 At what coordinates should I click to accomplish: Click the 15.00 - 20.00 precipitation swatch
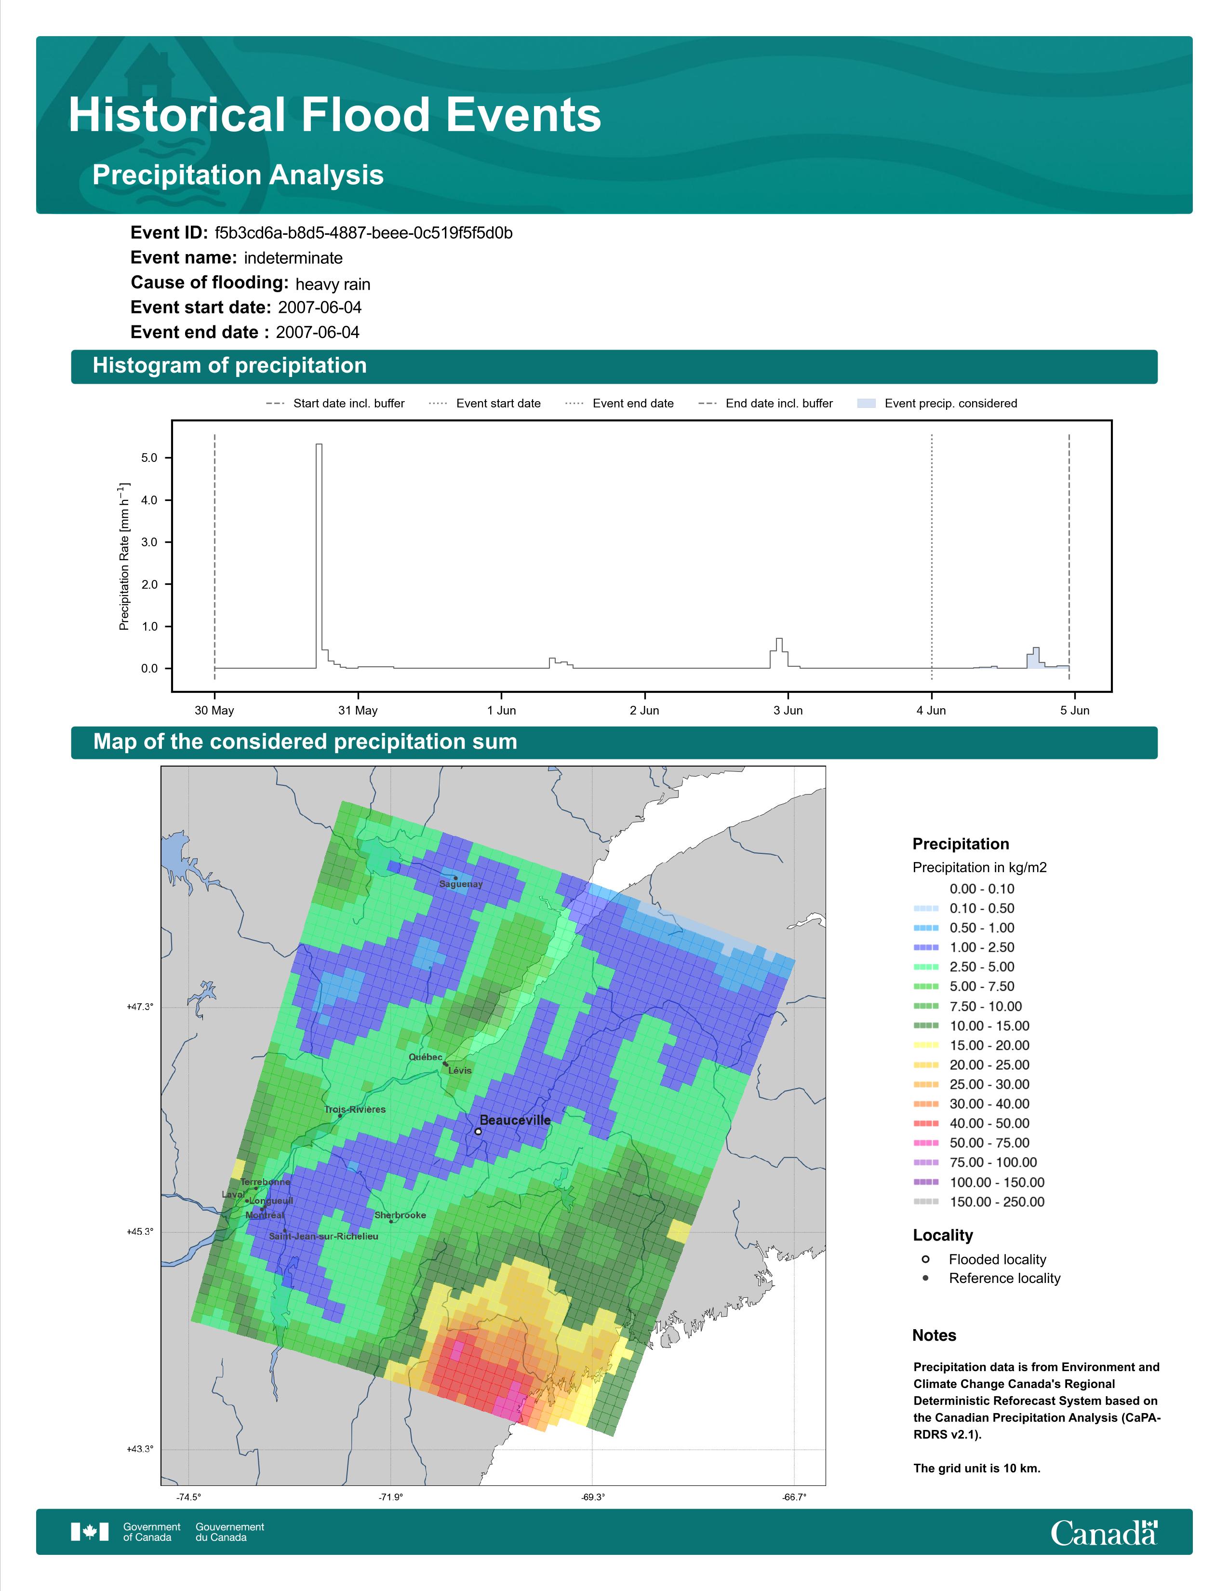point(926,1045)
